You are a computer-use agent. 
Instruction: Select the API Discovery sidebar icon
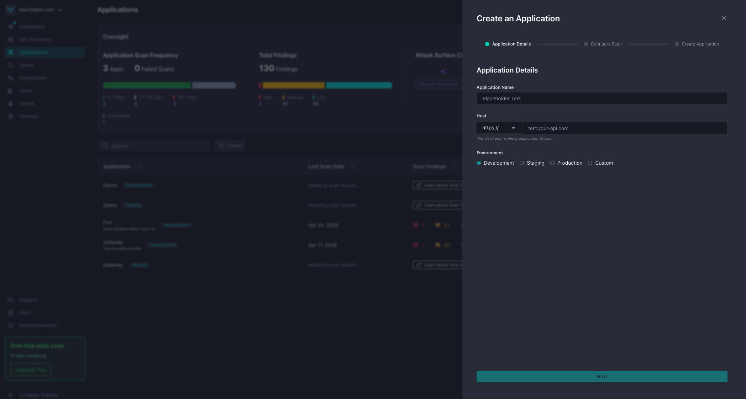click(x=11, y=39)
